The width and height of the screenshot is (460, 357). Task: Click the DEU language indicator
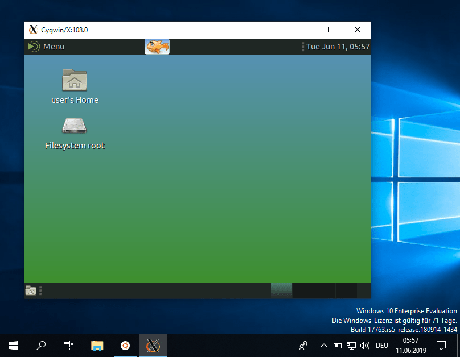tap(381, 345)
